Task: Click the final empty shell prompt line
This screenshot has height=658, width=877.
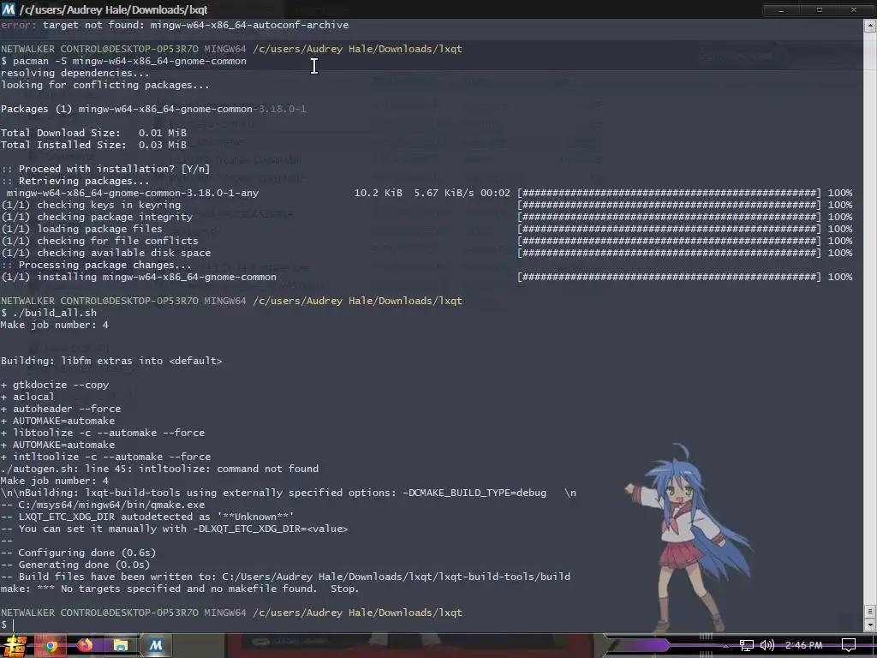Action: [x=8, y=625]
